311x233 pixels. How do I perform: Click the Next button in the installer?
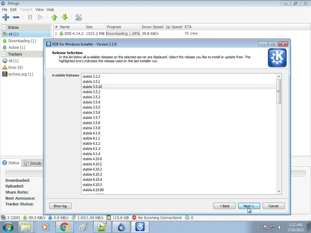pyautogui.click(x=249, y=206)
